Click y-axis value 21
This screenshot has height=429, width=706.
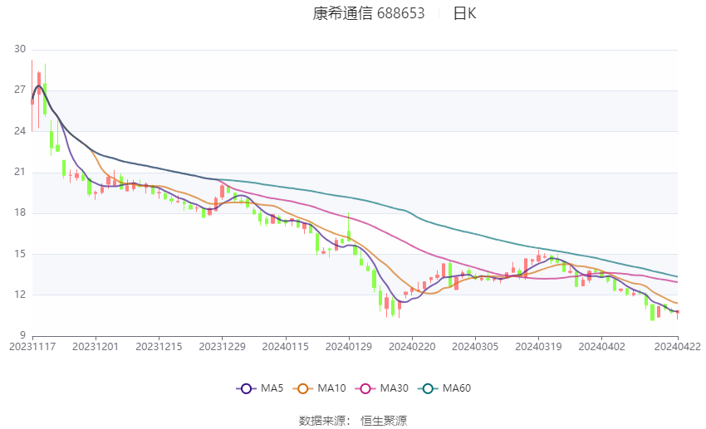coord(20,172)
